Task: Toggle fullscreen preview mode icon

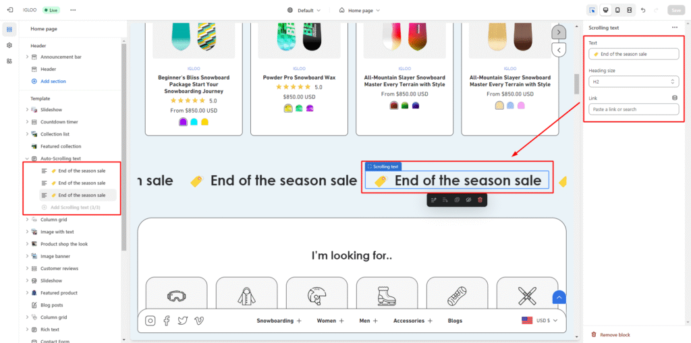Action: [x=629, y=10]
